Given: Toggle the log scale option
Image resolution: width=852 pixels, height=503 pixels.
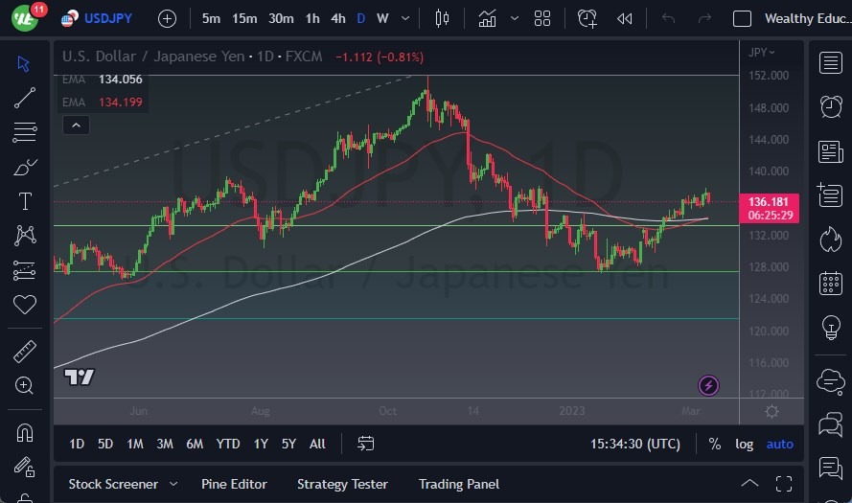Looking at the screenshot, I should (x=744, y=444).
